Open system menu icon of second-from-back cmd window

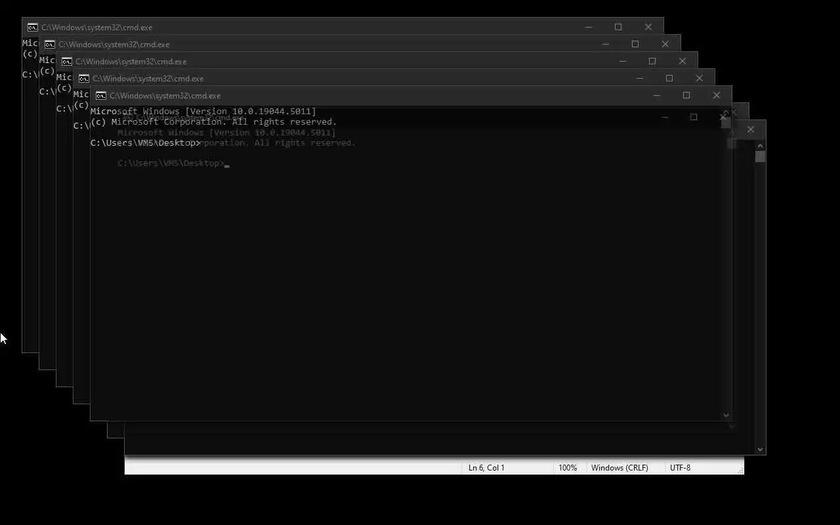coord(49,45)
